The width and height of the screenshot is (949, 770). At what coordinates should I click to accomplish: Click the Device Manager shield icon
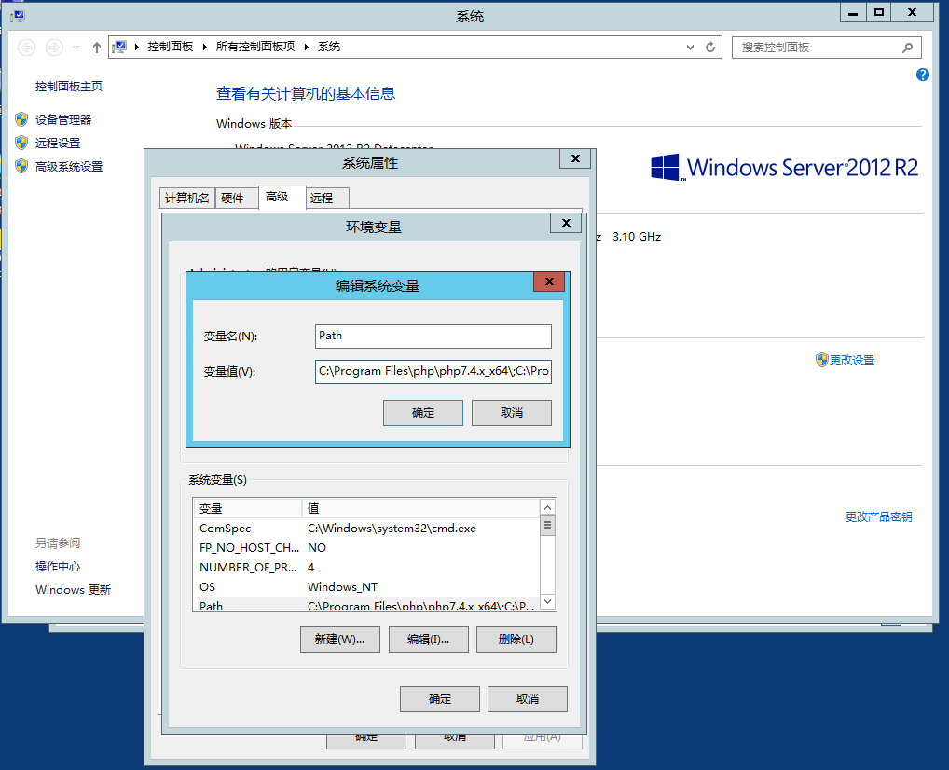point(21,119)
